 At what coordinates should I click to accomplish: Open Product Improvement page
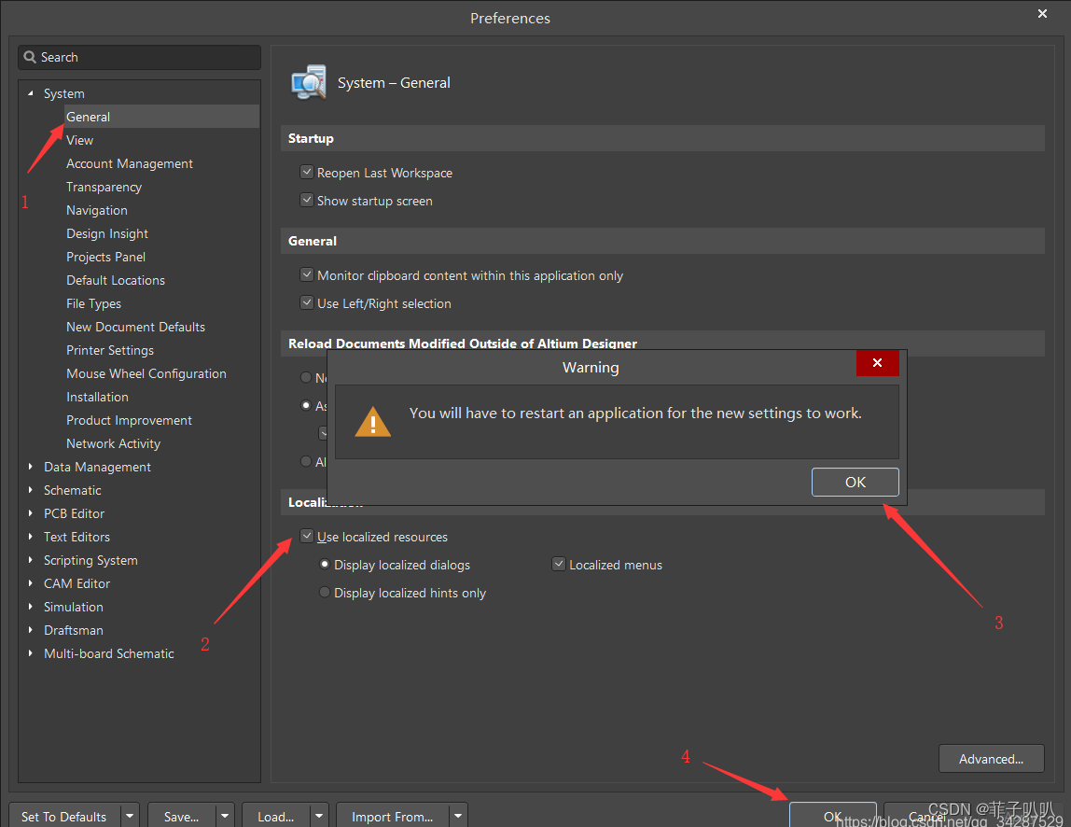(x=129, y=420)
